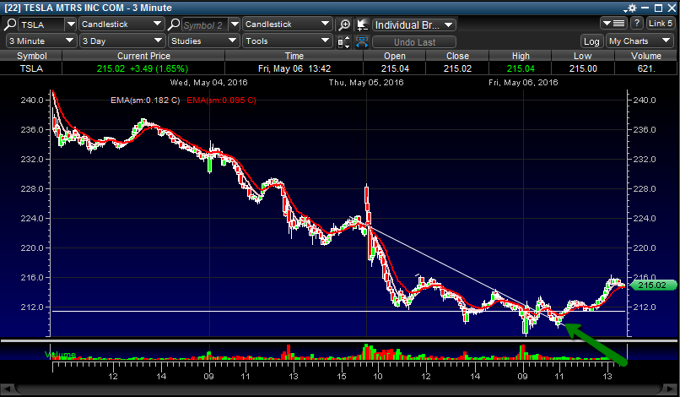Viewport: 680px width, 397px height.
Task: Click the Time column header
Action: 294,56
